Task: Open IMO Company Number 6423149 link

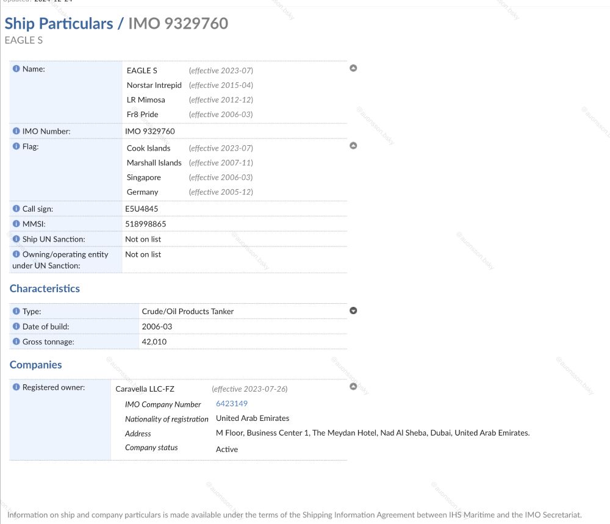Action: click(x=231, y=403)
